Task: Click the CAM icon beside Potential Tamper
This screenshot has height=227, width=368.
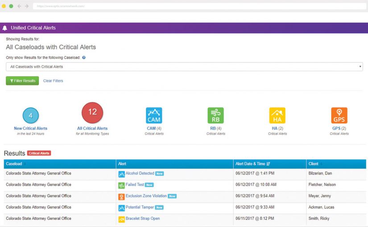Action: coord(122,208)
